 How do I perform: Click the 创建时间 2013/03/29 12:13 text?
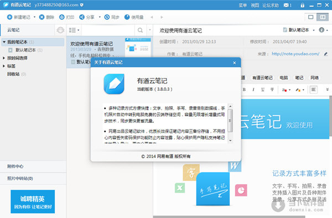188,41
